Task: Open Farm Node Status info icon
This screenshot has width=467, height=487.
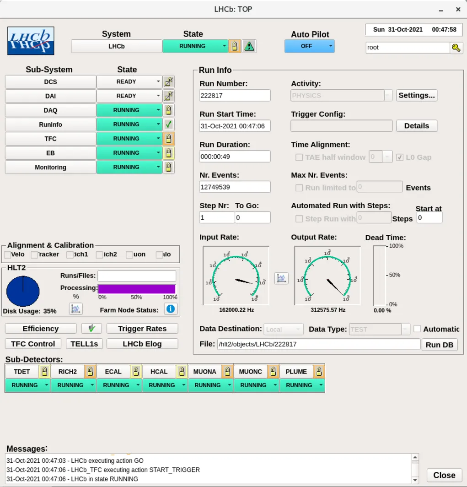Action: (x=171, y=309)
